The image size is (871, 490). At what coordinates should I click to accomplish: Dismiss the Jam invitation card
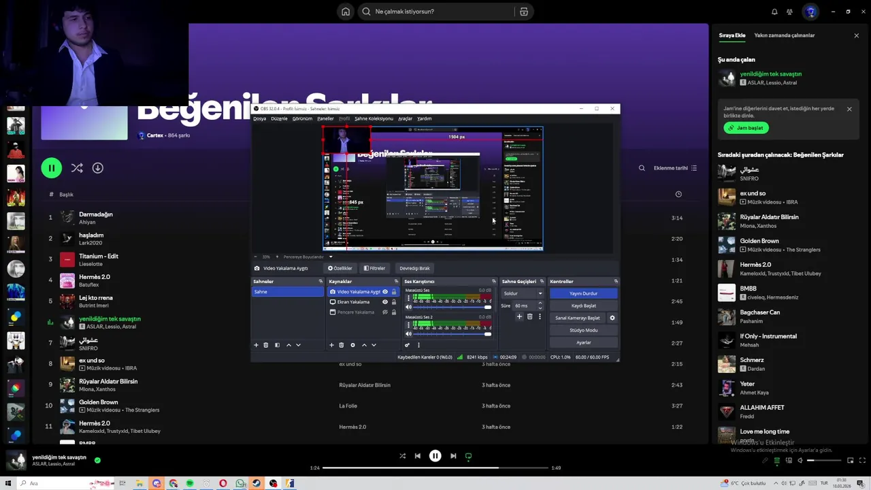pos(849,109)
